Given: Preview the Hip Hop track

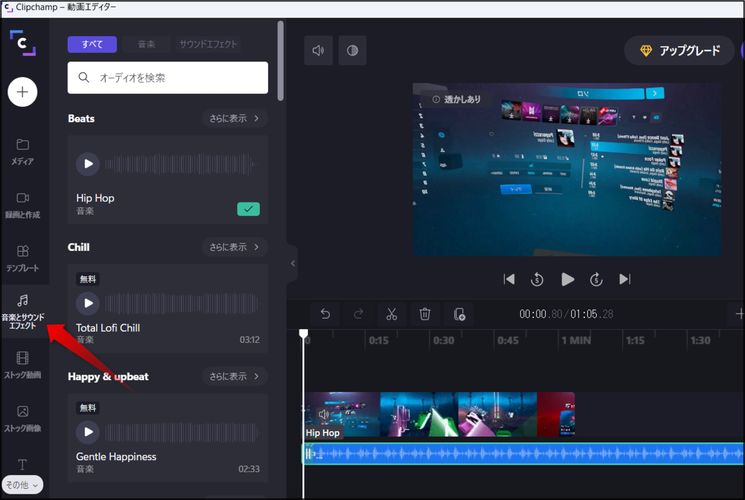Looking at the screenshot, I should click(88, 164).
